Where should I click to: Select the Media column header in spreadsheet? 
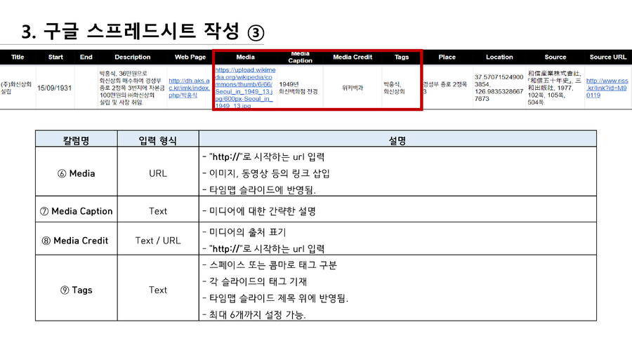(x=246, y=57)
